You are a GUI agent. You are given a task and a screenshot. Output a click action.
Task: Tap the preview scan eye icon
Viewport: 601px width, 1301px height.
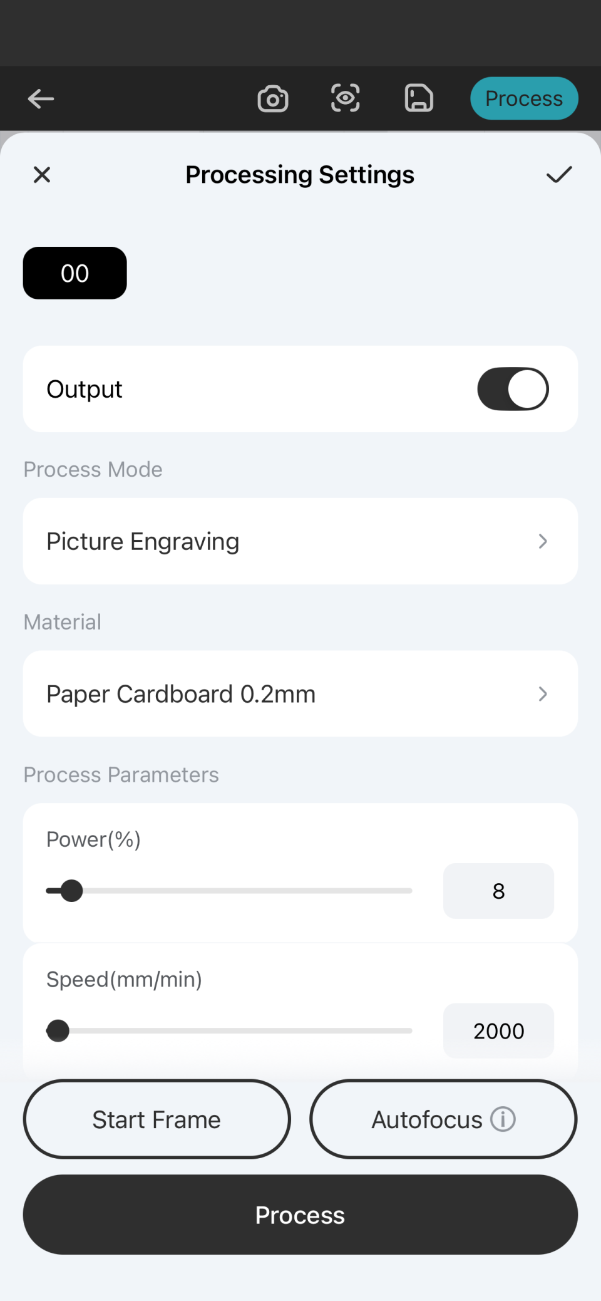(x=346, y=98)
